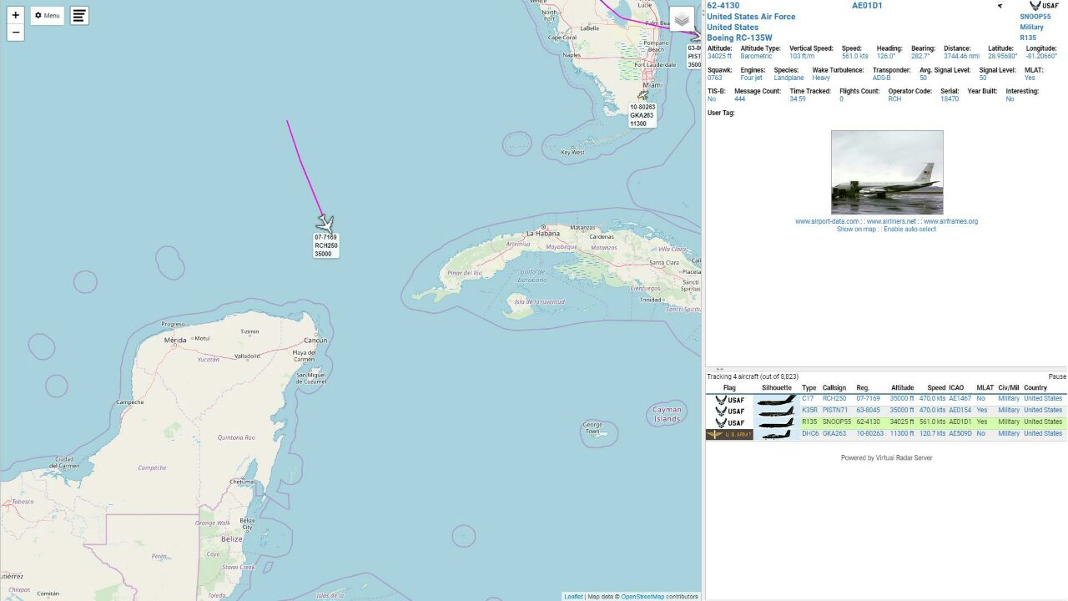Click 11300 ft altitude cell in list

coord(902,434)
